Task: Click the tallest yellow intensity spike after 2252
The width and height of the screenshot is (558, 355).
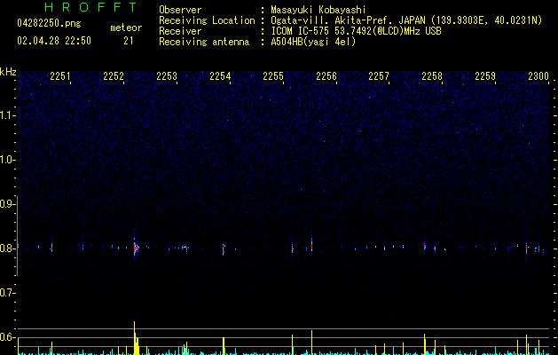Action: pos(135,338)
